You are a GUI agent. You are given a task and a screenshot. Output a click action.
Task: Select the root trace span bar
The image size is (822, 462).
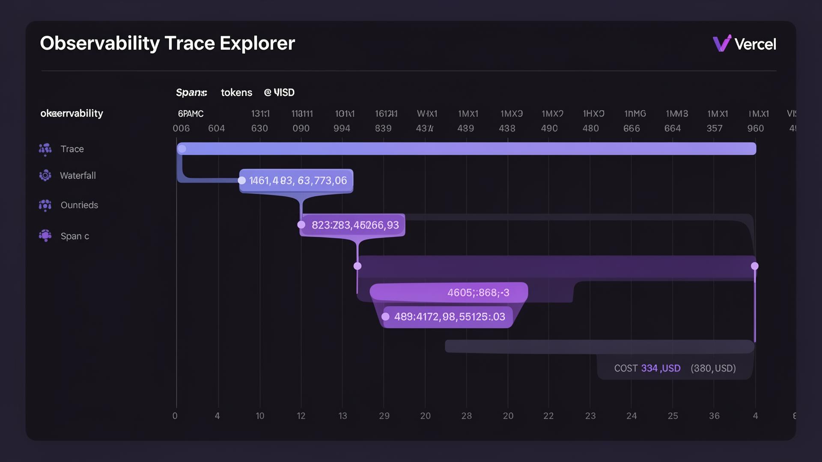pyautogui.click(x=467, y=148)
